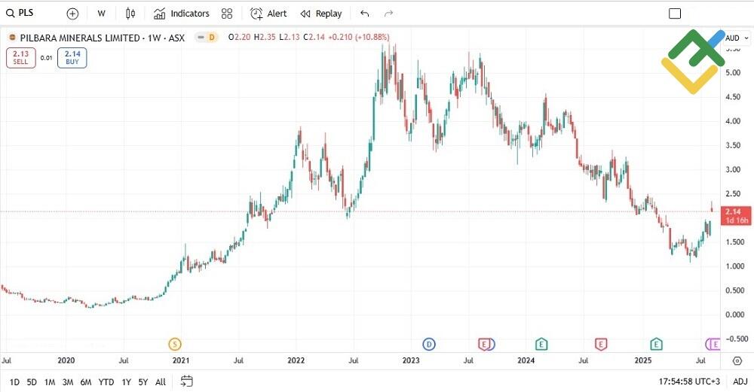Click the blue D dividend marker
Screen dimensions: 754x392
[428, 344]
